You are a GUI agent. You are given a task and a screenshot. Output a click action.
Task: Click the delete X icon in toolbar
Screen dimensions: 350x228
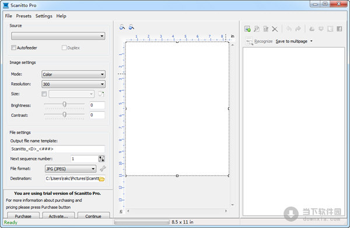275,29
